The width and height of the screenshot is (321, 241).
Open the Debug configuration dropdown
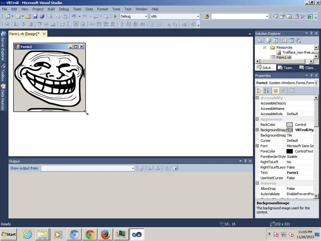(146, 16)
